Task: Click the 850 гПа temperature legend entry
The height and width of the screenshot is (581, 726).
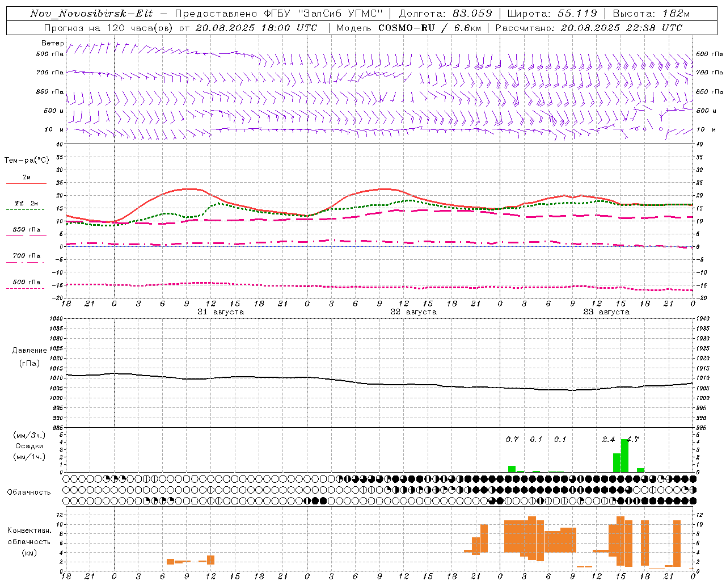Action: click(27, 230)
